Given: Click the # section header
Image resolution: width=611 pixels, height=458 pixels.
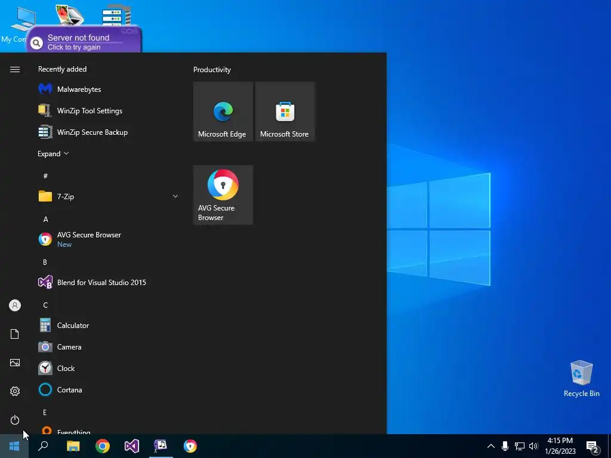Looking at the screenshot, I should 45,176.
